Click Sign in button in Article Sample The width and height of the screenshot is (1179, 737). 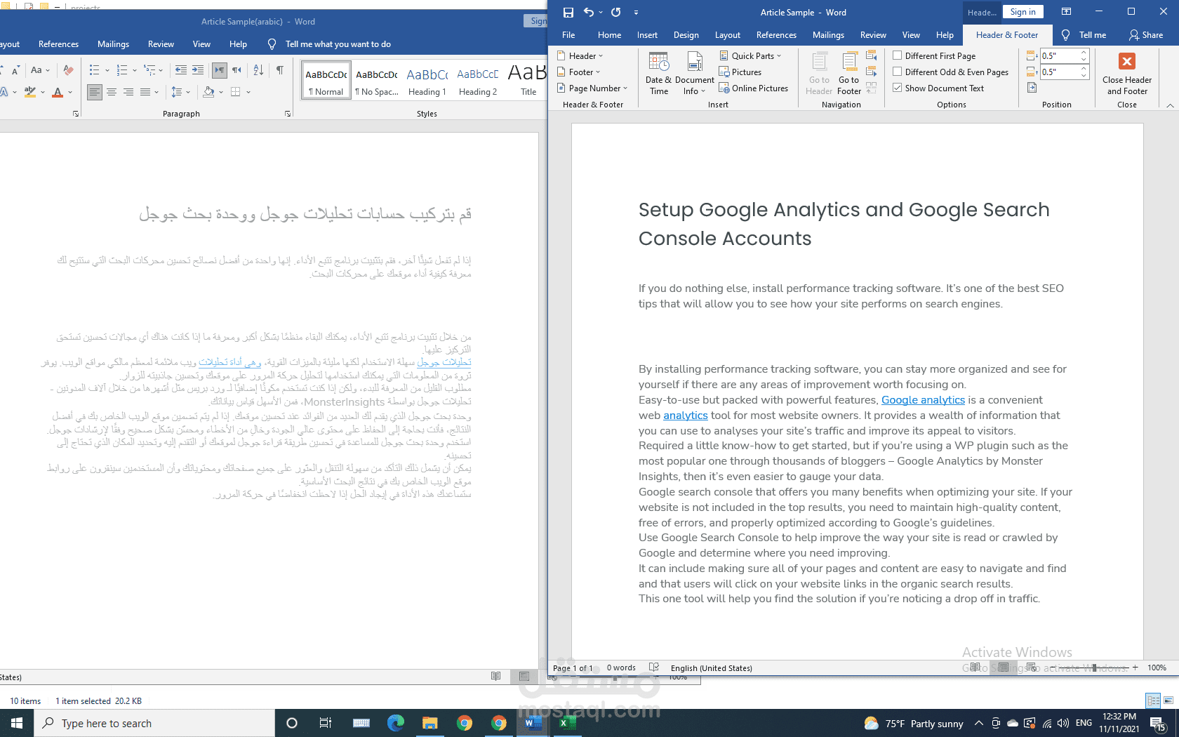(x=1023, y=11)
